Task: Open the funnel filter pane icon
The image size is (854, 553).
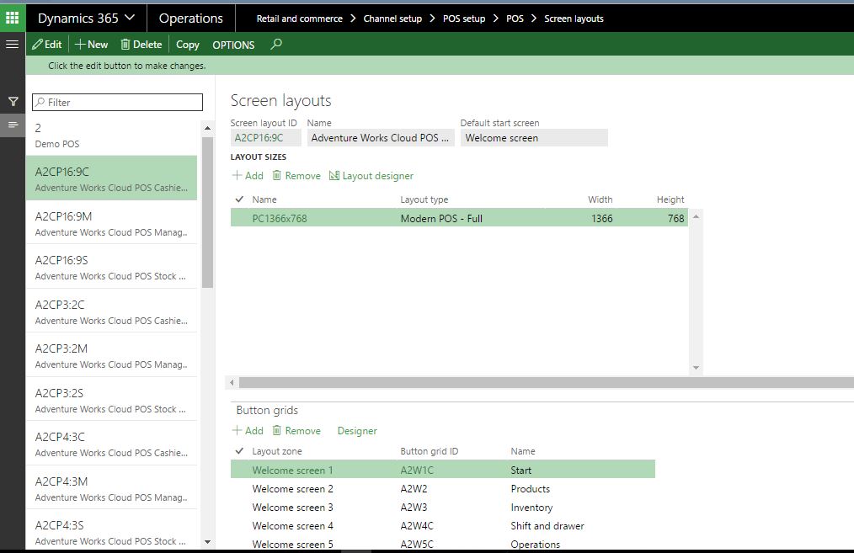Action: tap(13, 101)
